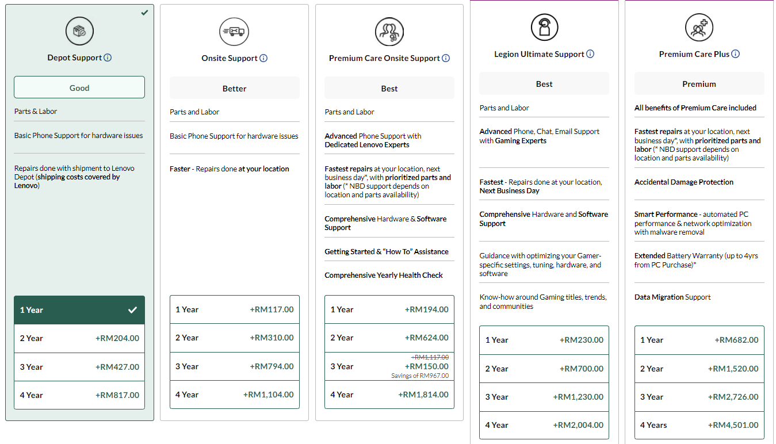Screen dimensions: 776x444
Task: Click the Legion Ultimate Support headset icon
Action: coord(544,27)
